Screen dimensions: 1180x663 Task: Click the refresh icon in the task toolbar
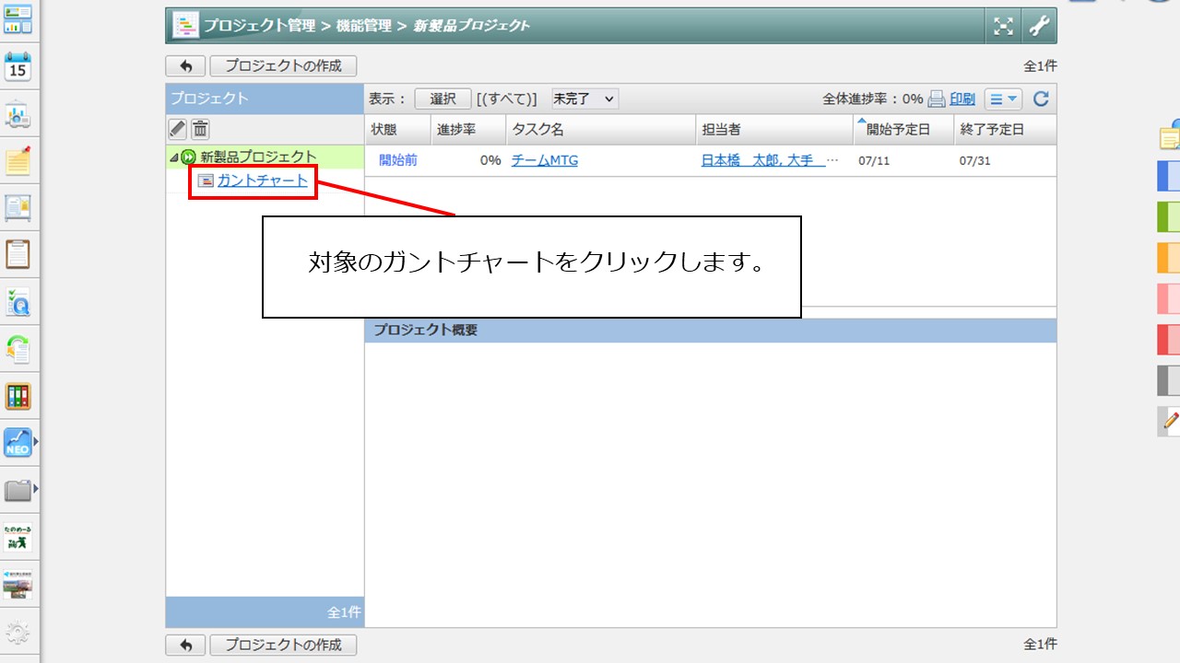(x=1041, y=99)
